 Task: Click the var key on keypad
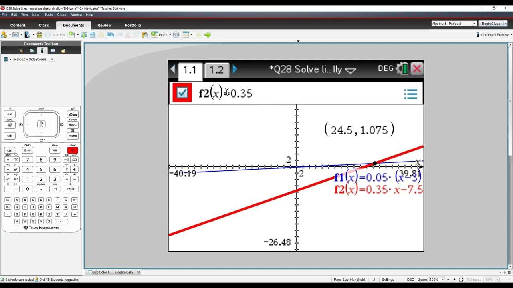coord(55,150)
